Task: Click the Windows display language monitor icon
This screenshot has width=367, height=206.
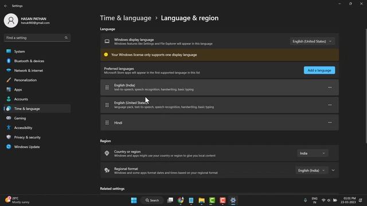Action: click(x=107, y=41)
